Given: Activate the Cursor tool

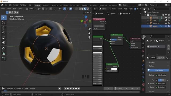Looking at the screenshot, I should (4, 22).
